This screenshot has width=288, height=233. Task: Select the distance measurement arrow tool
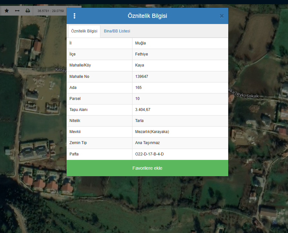tap(17, 11)
